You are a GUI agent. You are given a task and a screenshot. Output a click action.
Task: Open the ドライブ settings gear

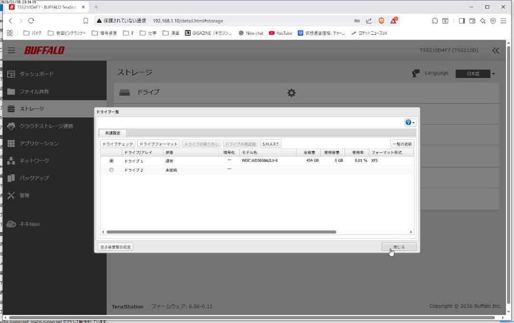point(291,93)
